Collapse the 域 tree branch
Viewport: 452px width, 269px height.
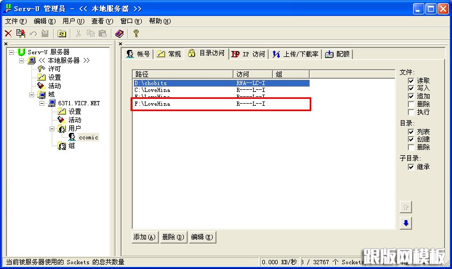[31, 95]
